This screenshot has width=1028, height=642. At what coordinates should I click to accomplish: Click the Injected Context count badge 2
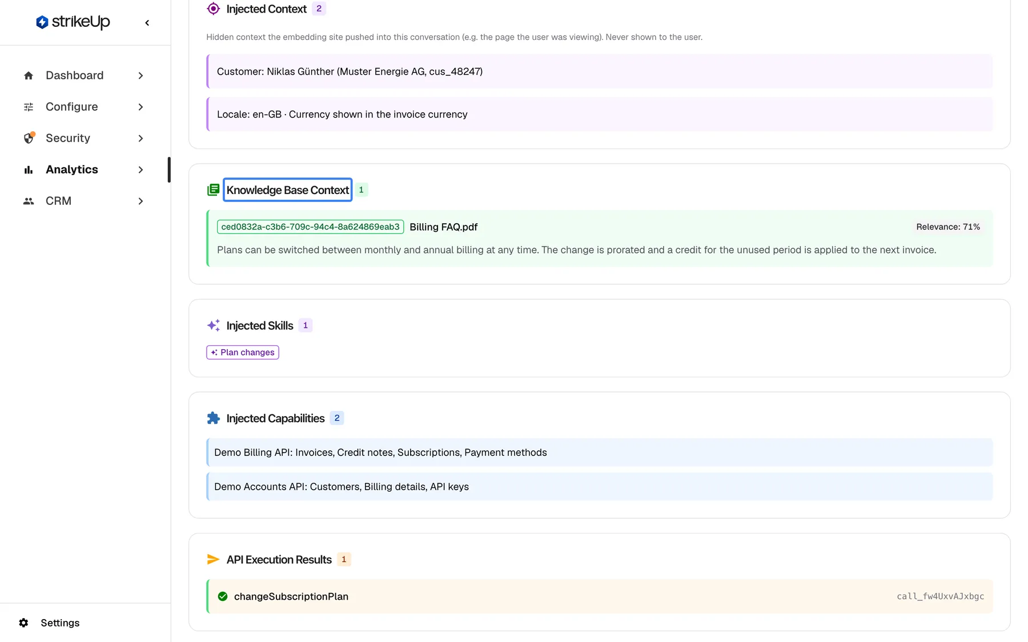319,9
